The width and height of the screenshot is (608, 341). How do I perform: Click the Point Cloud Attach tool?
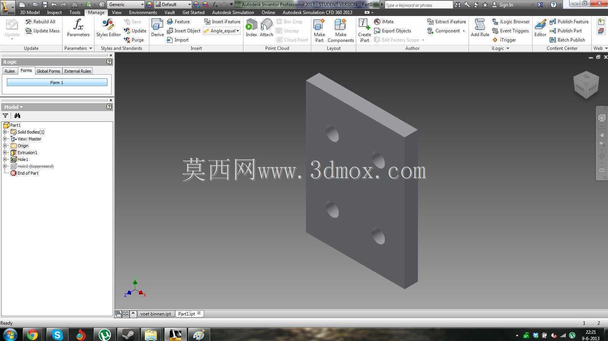(x=266, y=28)
